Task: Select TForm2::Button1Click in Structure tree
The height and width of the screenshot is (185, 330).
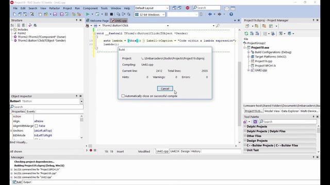Action: point(42,41)
